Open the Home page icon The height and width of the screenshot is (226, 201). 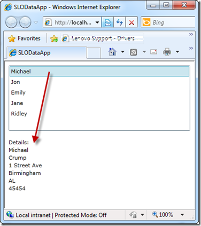pos(112,52)
